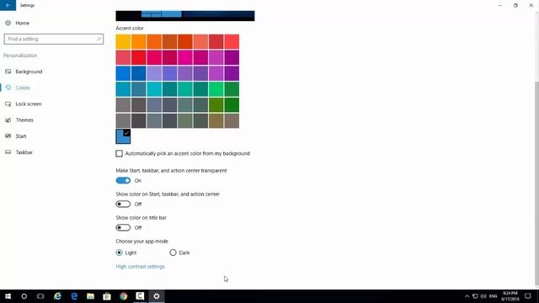This screenshot has height=303, width=539.
Task: Select Light app mode radio button
Action: 119,252
